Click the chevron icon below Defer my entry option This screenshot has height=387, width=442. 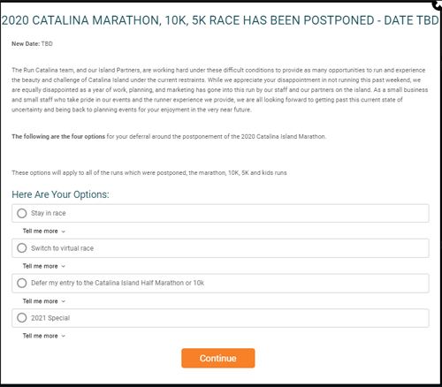(x=64, y=301)
